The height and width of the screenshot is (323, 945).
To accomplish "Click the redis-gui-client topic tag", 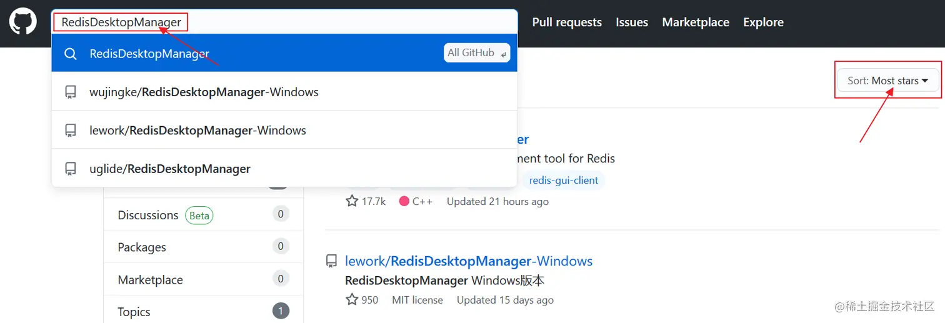I will pyautogui.click(x=564, y=181).
